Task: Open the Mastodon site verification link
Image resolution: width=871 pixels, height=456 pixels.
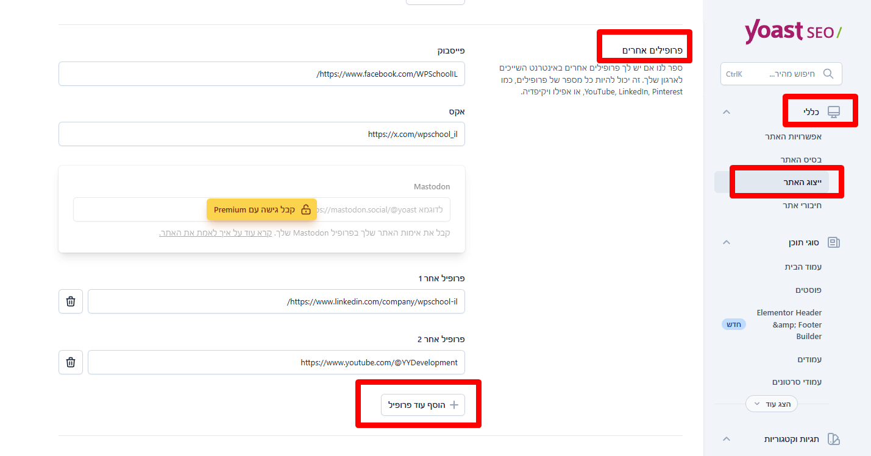Action: click(x=215, y=233)
